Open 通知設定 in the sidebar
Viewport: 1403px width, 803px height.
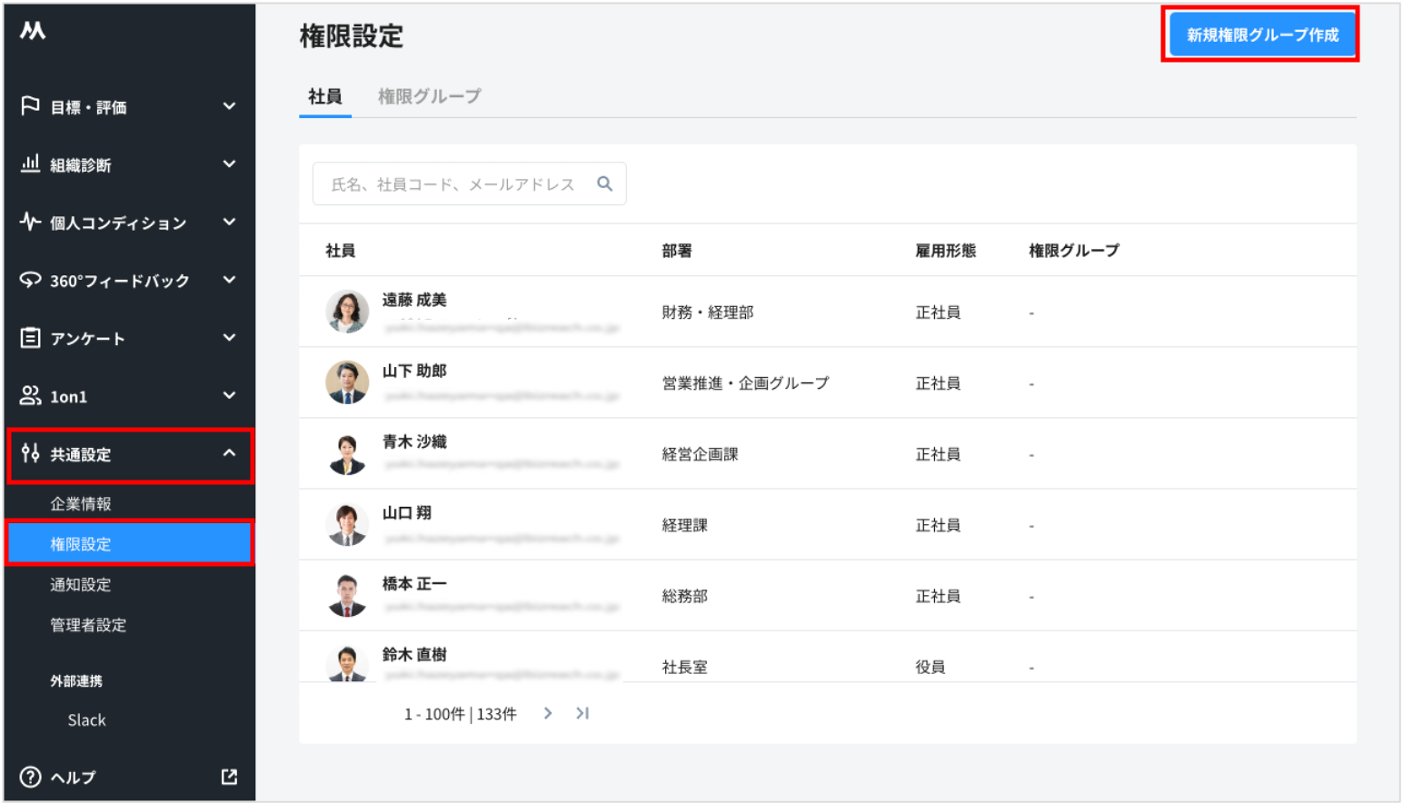(80, 584)
